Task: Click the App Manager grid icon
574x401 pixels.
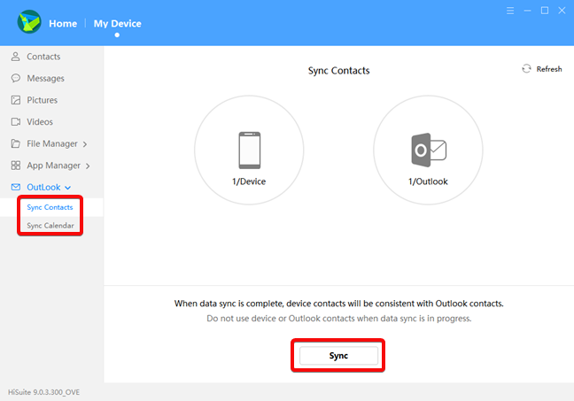Action: [16, 166]
